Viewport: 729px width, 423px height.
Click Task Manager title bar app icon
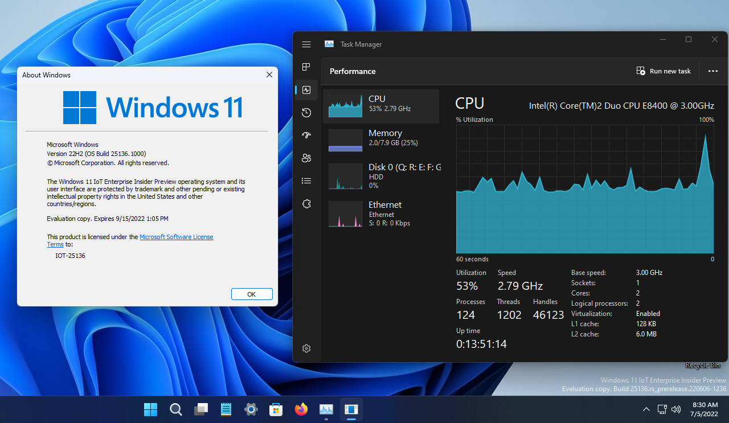pyautogui.click(x=329, y=44)
